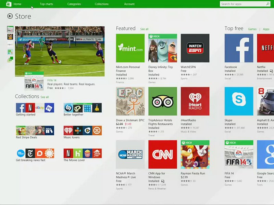Image resolution: width=274 pixels, height=205 pixels.
Task: Open the Skype tile in Top free
Action: 239,101
